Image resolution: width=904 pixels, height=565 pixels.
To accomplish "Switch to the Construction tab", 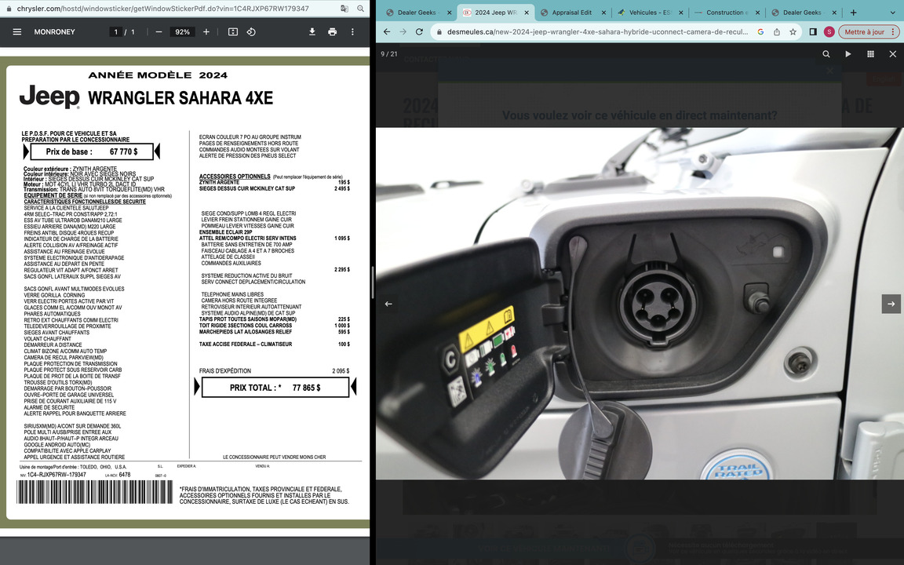I will (x=727, y=12).
